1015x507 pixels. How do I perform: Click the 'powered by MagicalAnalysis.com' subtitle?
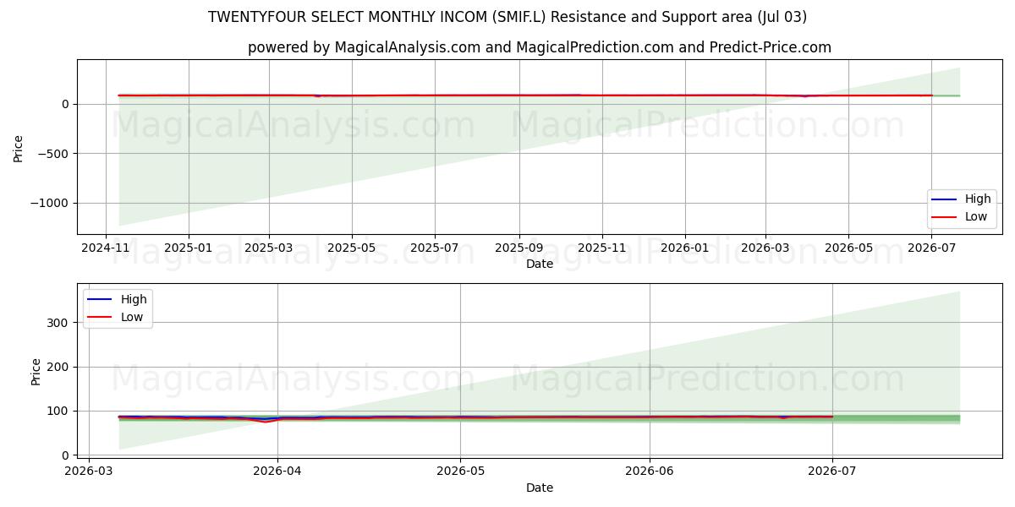[540, 47]
